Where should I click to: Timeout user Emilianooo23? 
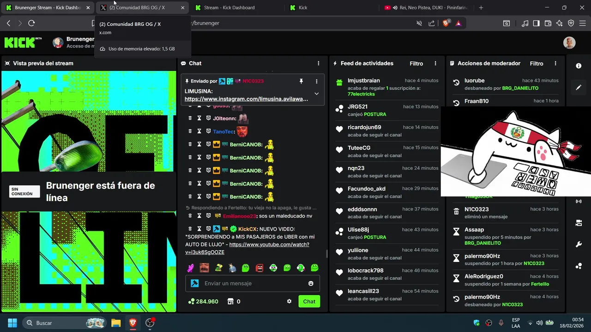(199, 216)
